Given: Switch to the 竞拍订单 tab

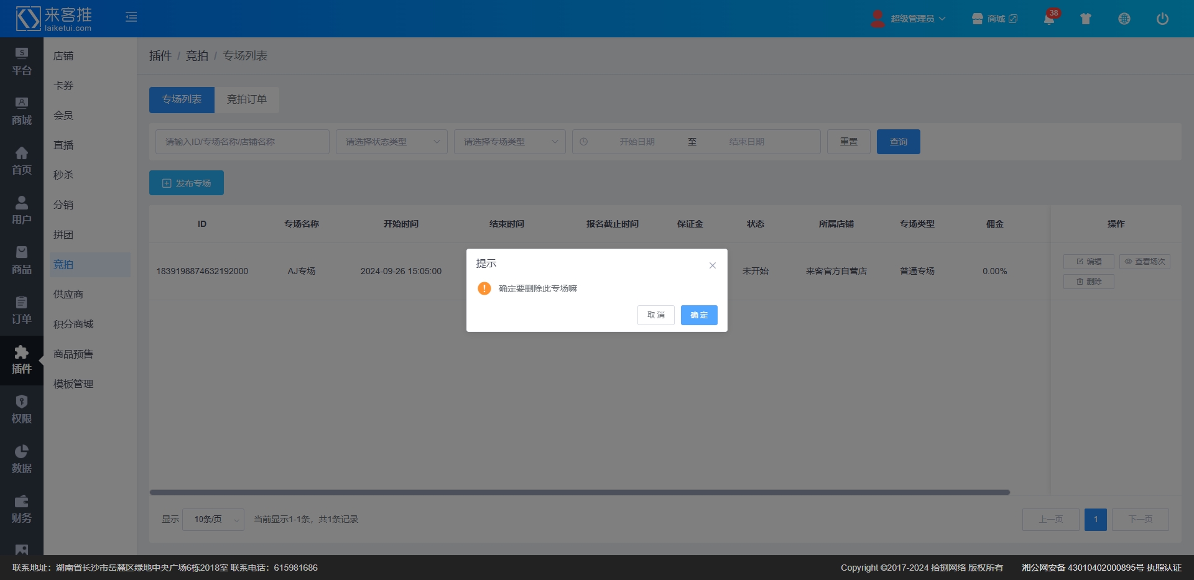Looking at the screenshot, I should [246, 99].
